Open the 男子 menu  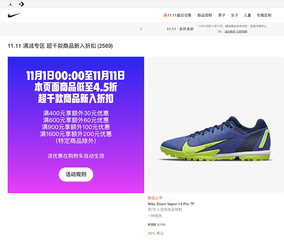click(222, 15)
